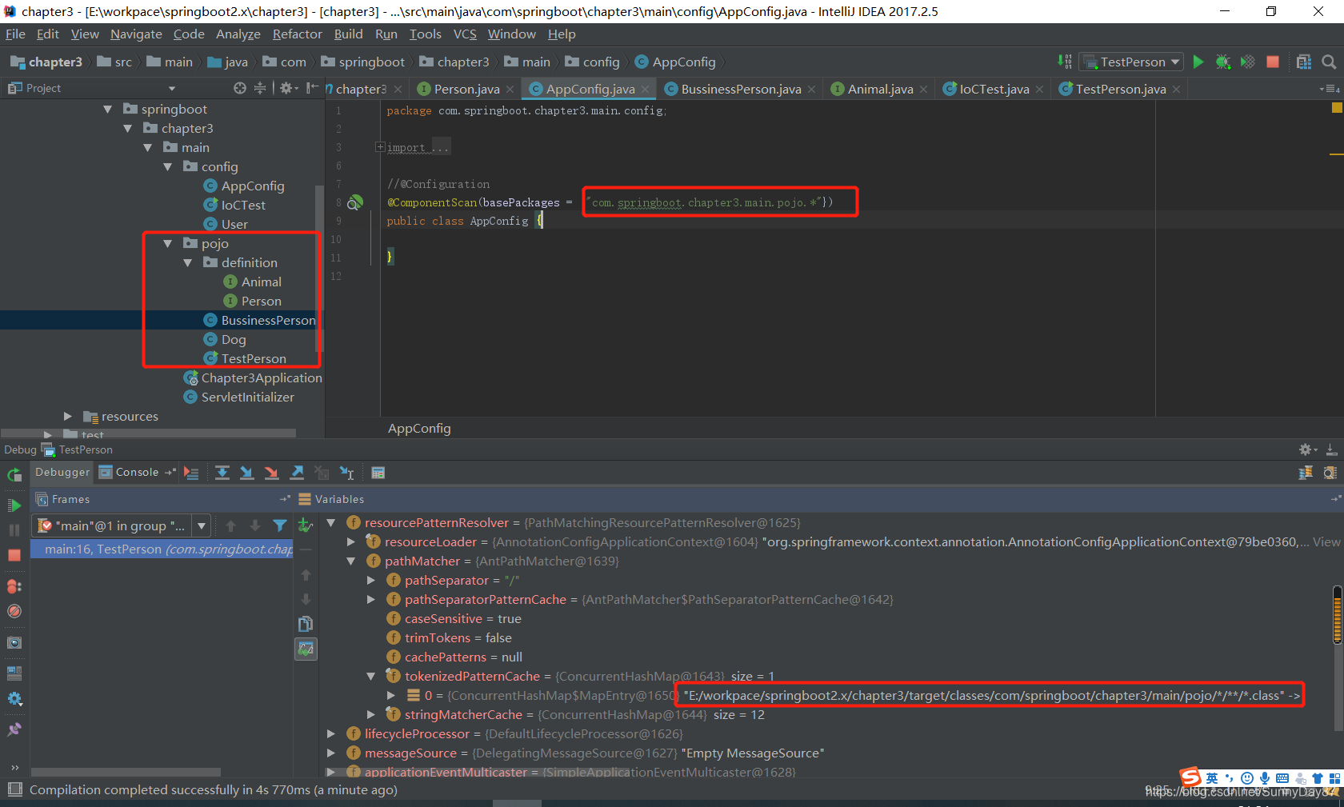Expand the lifecycleProcessor variable node
Viewport: 1344px width, 807px height.
click(331, 733)
